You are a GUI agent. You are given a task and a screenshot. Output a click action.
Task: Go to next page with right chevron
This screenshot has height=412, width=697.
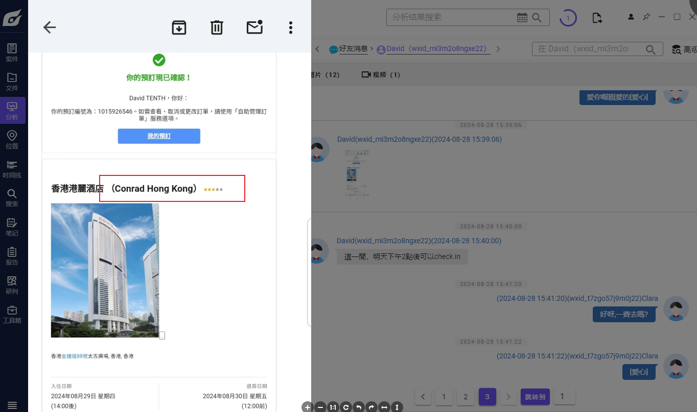pyautogui.click(x=508, y=397)
